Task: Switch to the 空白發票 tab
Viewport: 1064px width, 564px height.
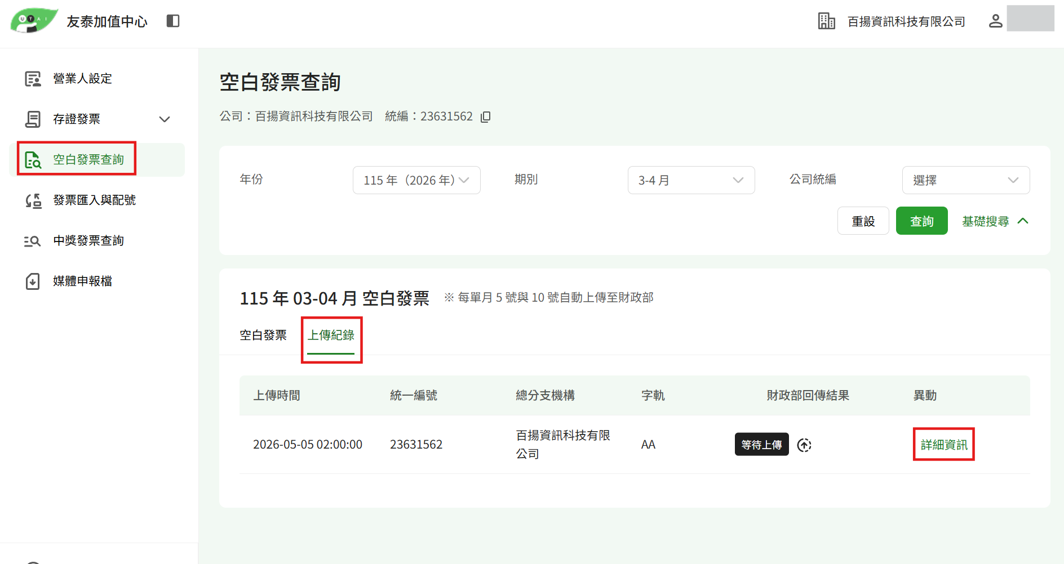Action: (263, 335)
